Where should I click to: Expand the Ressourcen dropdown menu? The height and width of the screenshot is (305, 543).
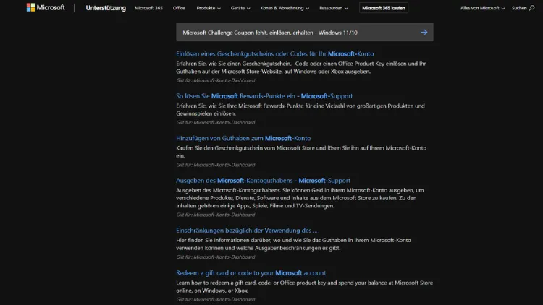334,8
